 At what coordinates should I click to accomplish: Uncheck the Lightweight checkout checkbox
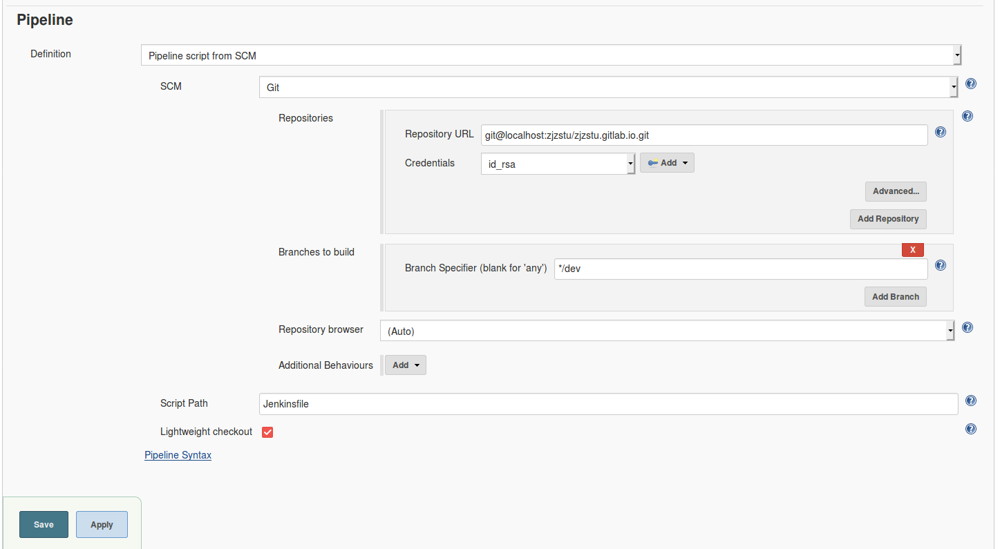[267, 432]
